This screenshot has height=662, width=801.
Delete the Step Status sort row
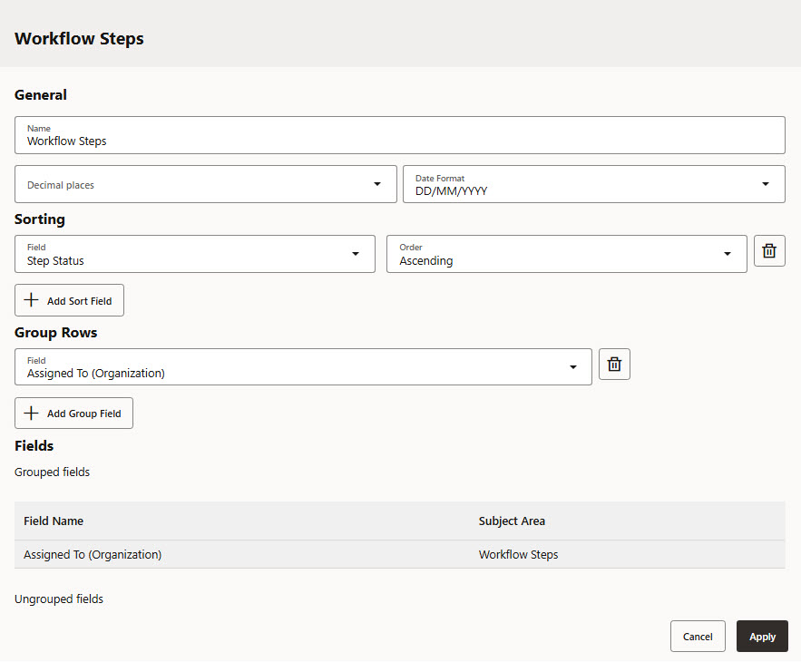769,251
